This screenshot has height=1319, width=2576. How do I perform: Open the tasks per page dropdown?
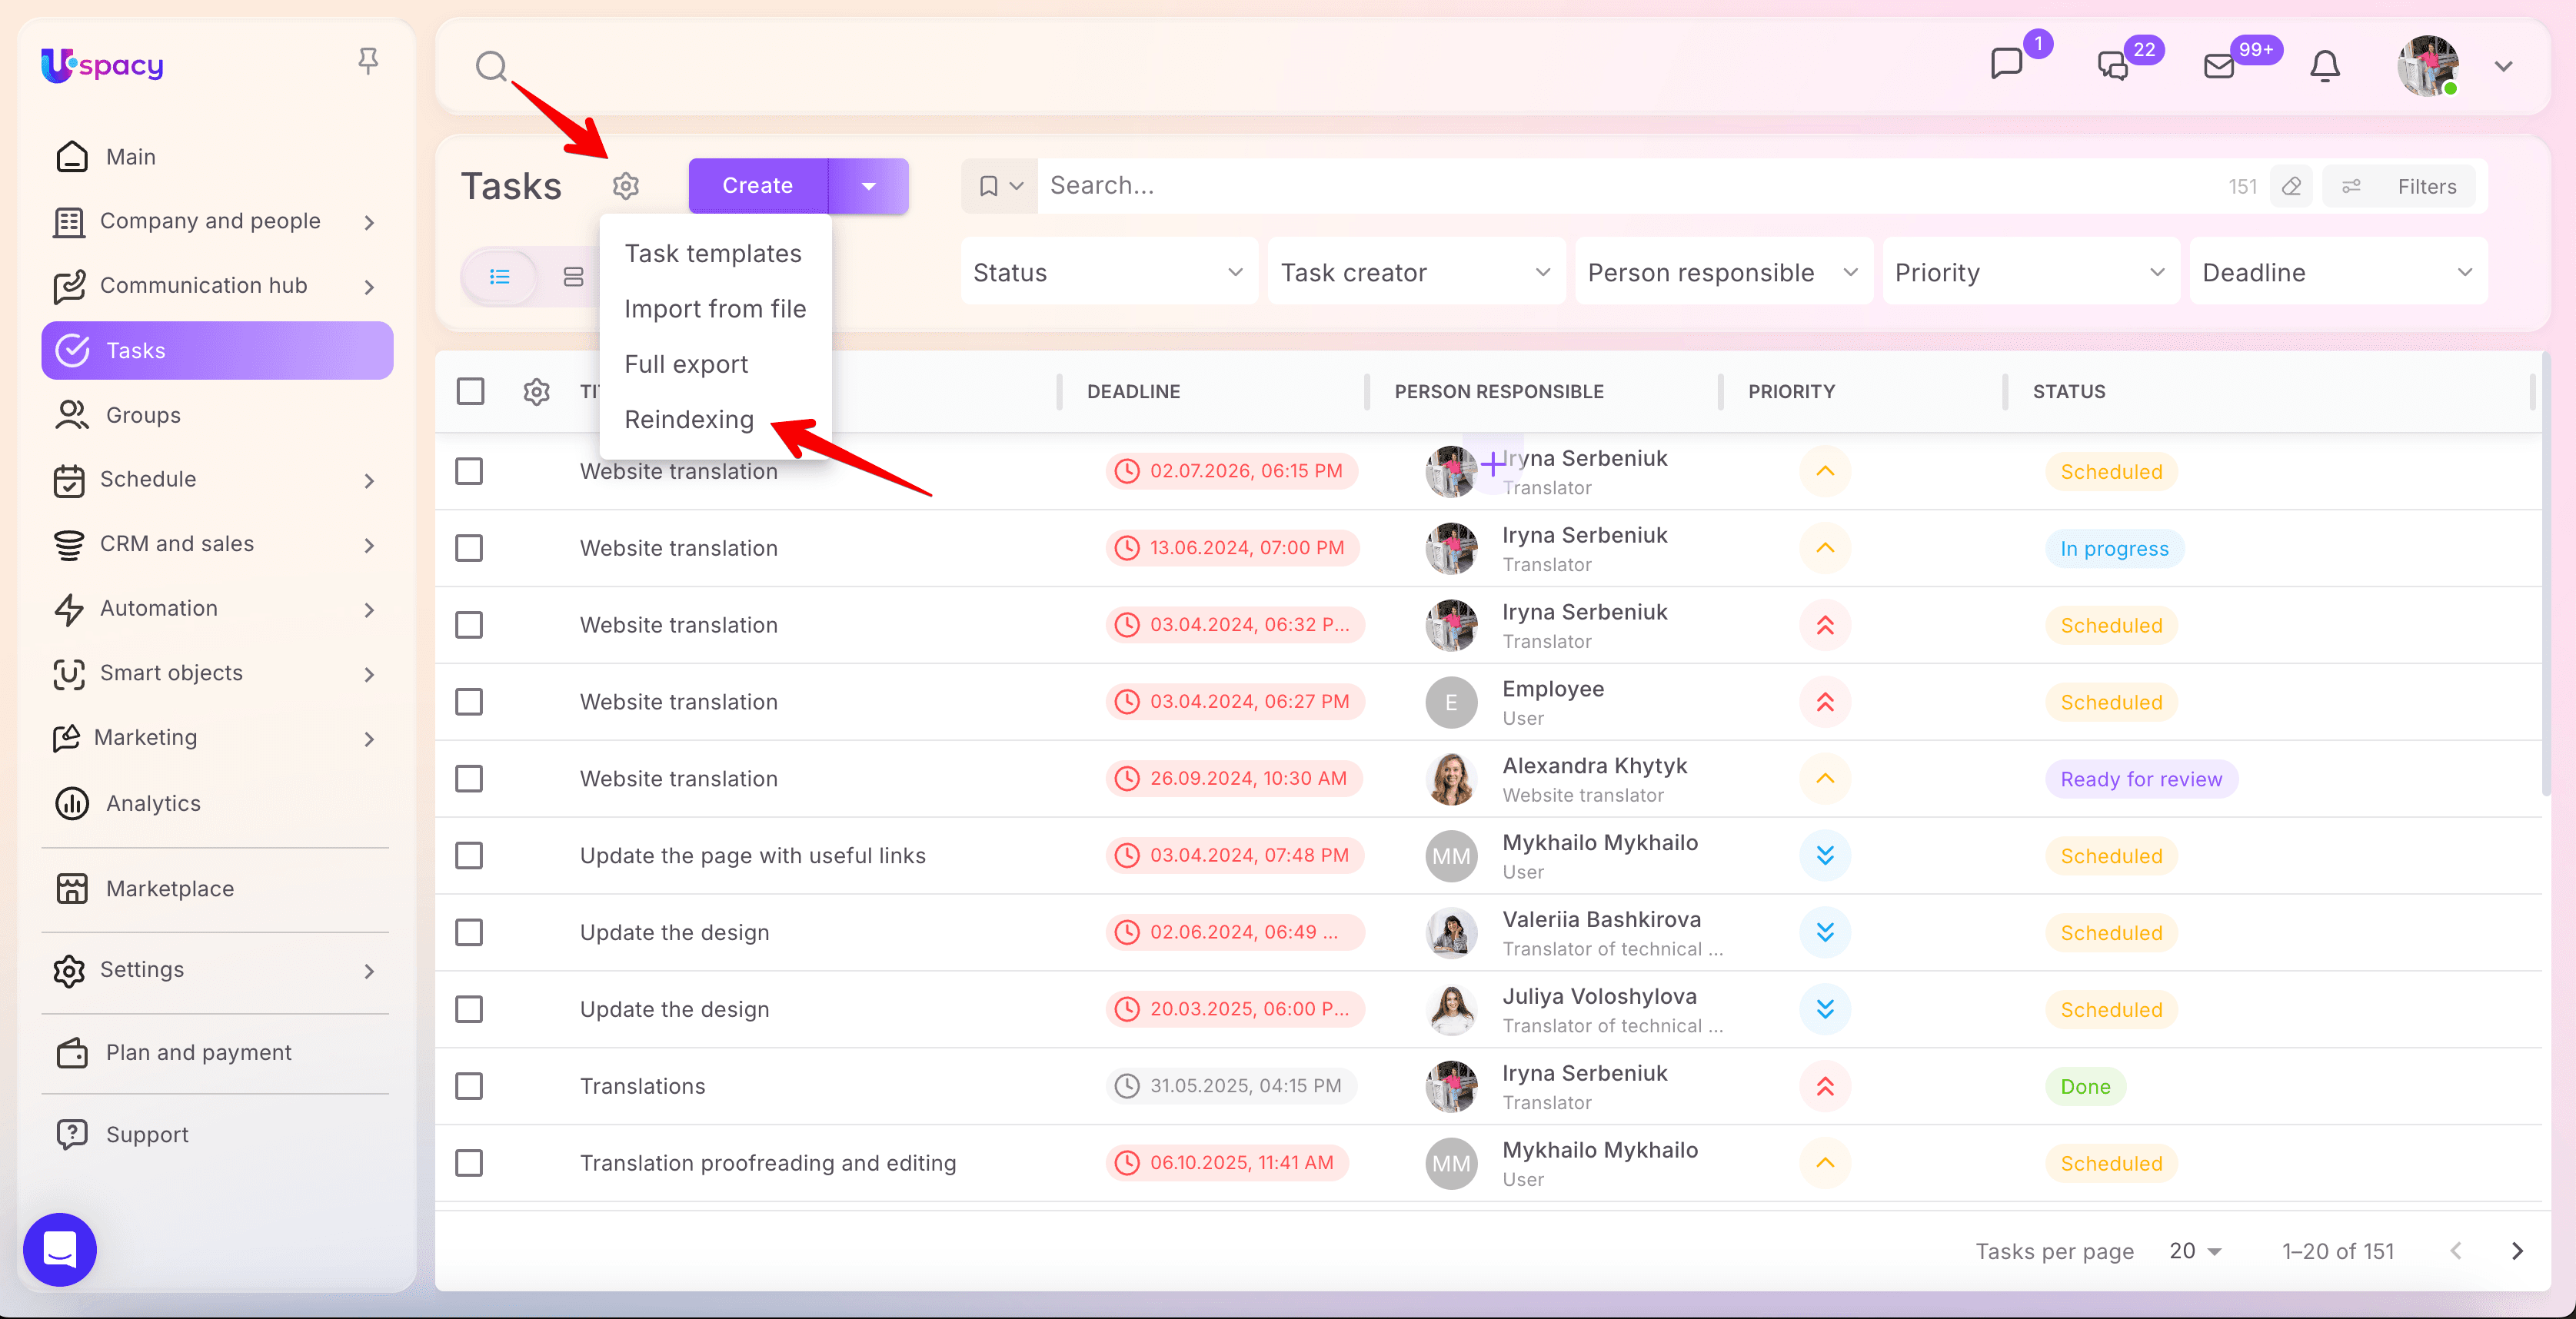click(2195, 1251)
